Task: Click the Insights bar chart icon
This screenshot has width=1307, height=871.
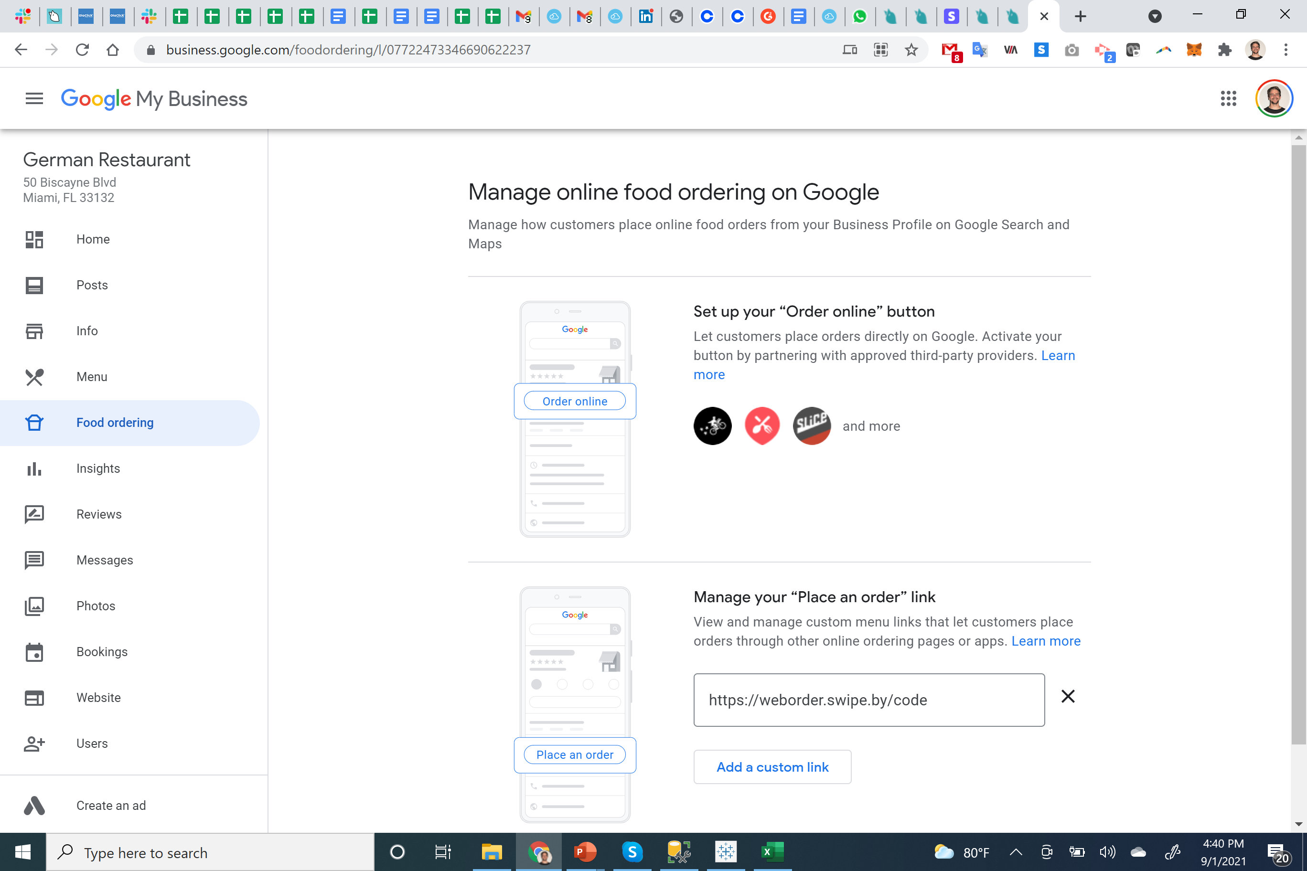Action: (x=34, y=469)
